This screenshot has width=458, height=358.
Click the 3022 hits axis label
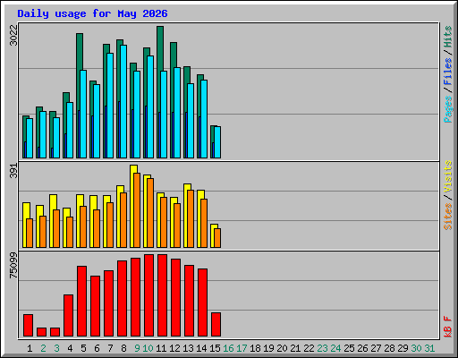point(13,35)
